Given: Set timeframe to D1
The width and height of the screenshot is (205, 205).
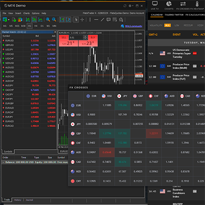Looking at the screenshot, I should coord(42,26).
